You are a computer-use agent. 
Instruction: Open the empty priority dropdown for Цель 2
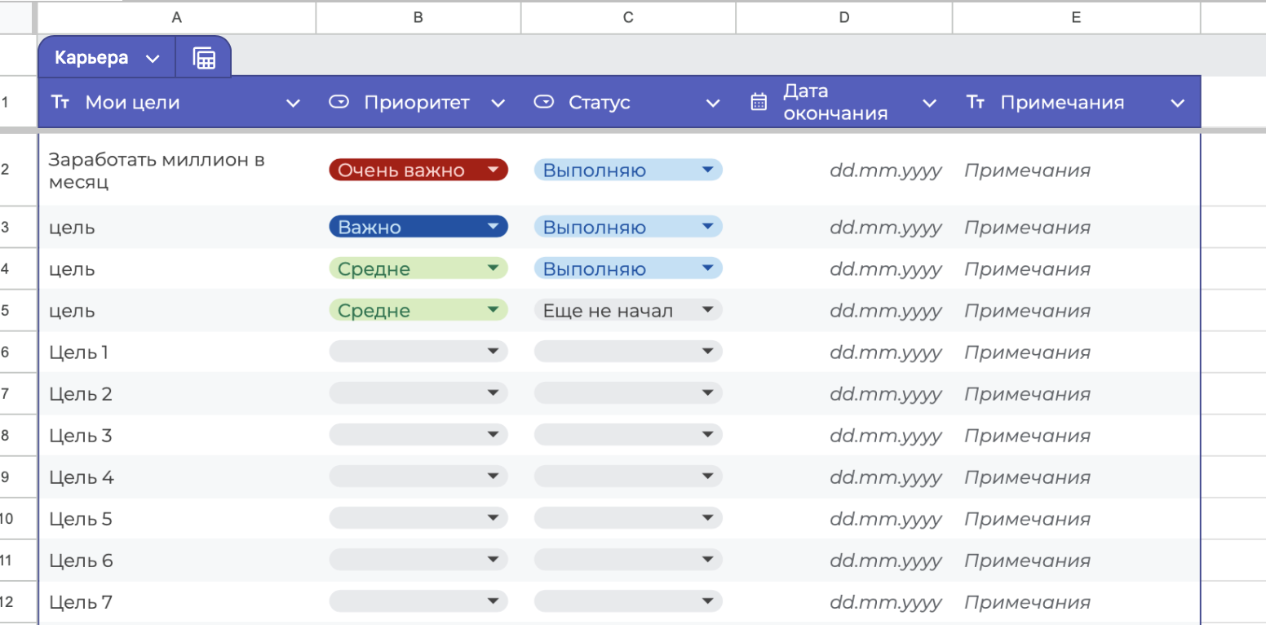click(x=418, y=393)
